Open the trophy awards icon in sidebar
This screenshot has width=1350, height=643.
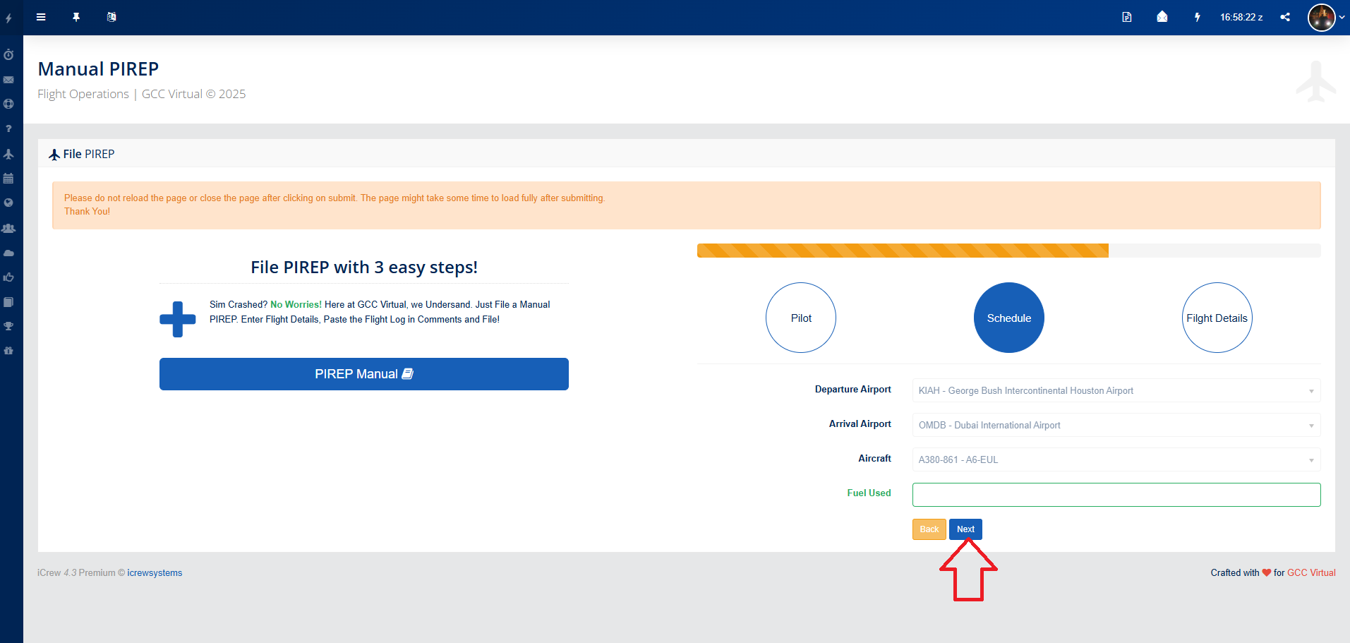[8, 326]
